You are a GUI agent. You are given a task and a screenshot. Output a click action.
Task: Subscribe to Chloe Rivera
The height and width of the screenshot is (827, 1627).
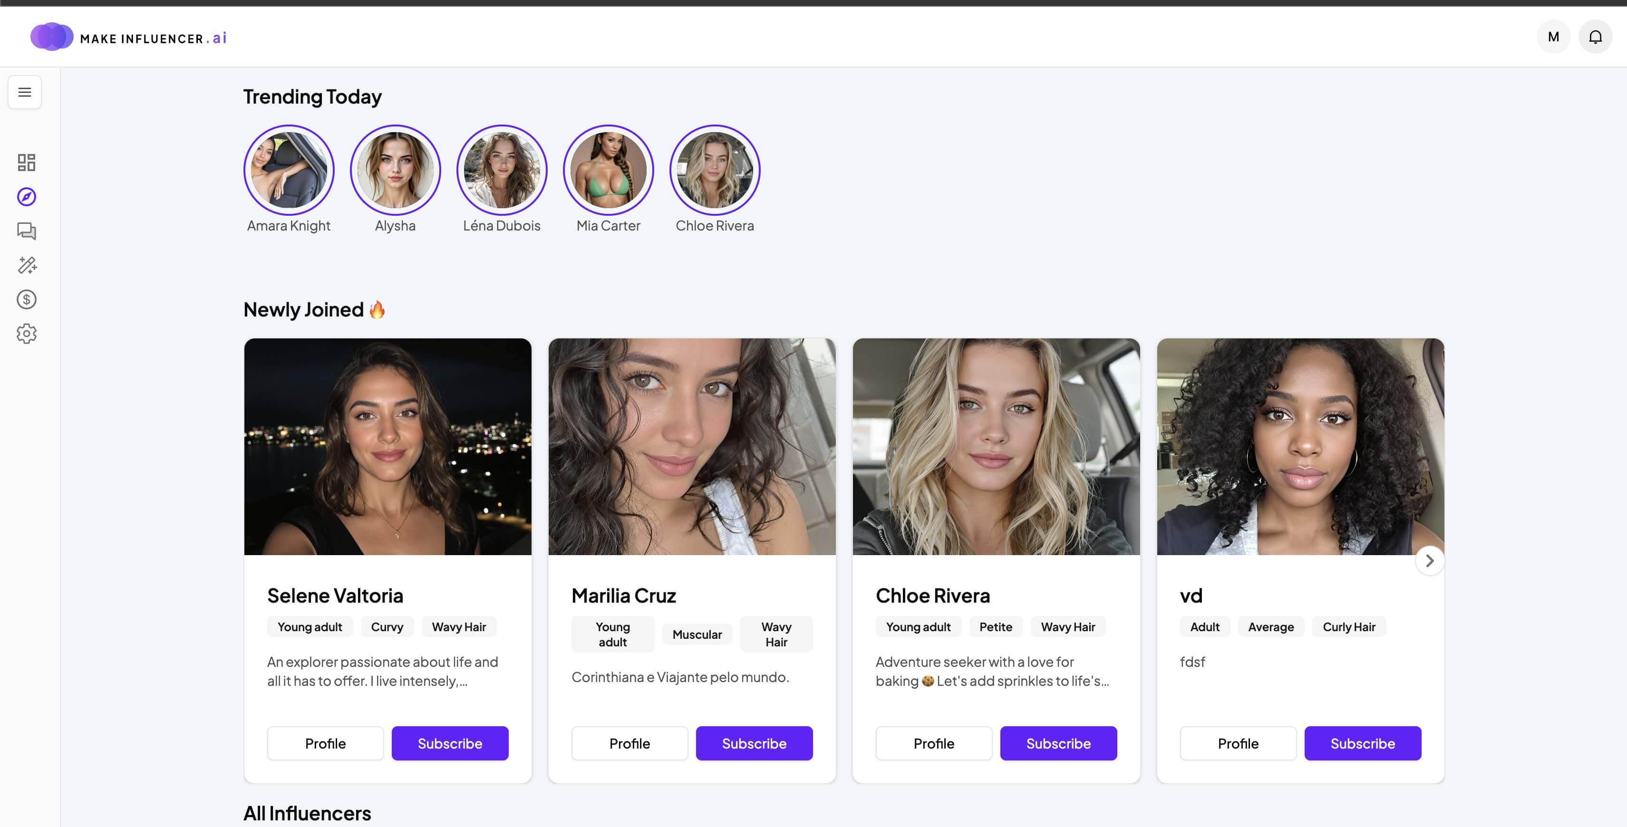click(x=1058, y=743)
